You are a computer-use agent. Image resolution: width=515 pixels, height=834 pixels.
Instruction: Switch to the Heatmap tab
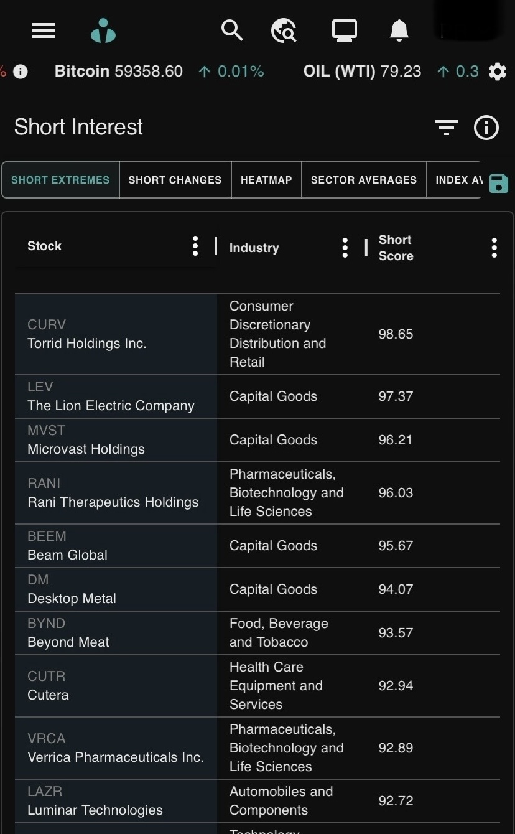(x=266, y=180)
